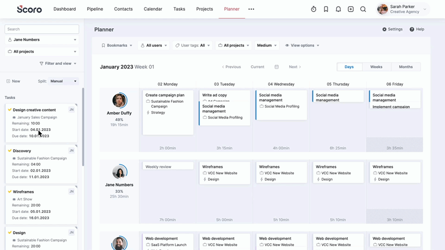
Task: Select the Planner menu tab
Action: coord(232,9)
